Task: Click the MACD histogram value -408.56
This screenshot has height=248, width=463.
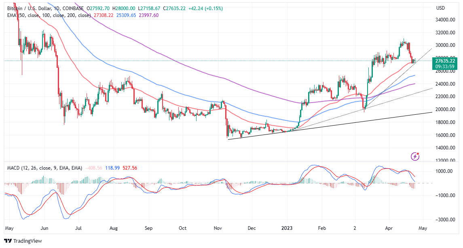Action: coord(93,168)
